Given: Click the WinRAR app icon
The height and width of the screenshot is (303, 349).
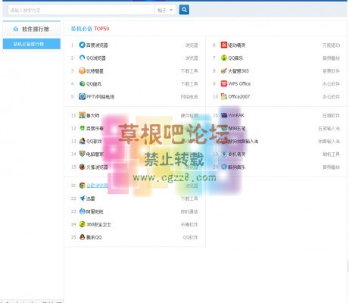Looking at the screenshot, I should click(x=224, y=115).
